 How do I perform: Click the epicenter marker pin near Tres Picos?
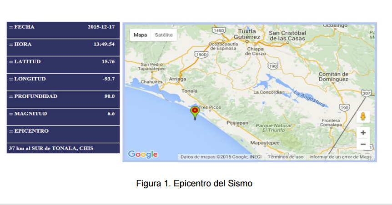click(195, 111)
